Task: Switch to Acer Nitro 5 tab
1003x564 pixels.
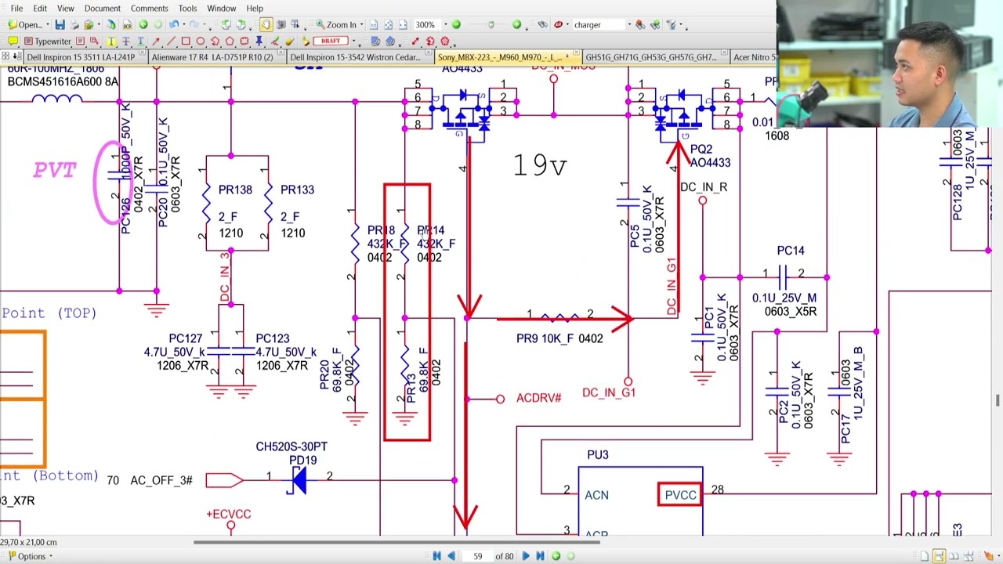Action: coord(754,57)
